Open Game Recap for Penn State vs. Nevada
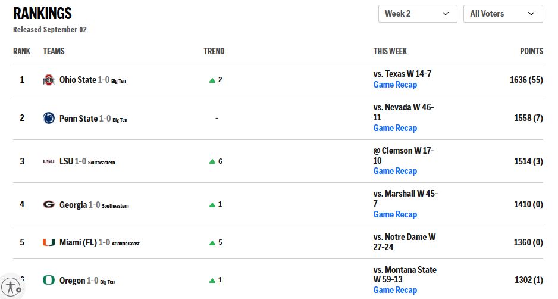This screenshot has width=558, height=299. 395,128
